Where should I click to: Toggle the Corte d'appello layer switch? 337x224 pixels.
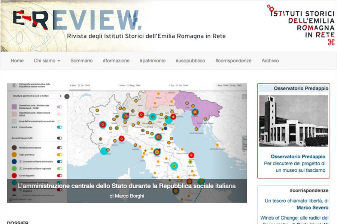coord(59,175)
